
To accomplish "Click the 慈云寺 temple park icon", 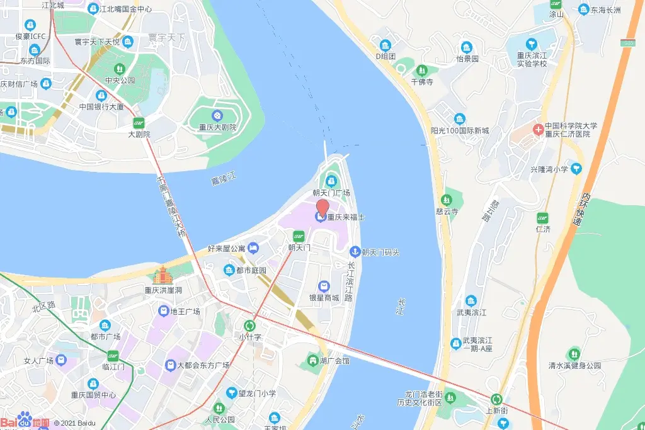I will click(x=447, y=200).
